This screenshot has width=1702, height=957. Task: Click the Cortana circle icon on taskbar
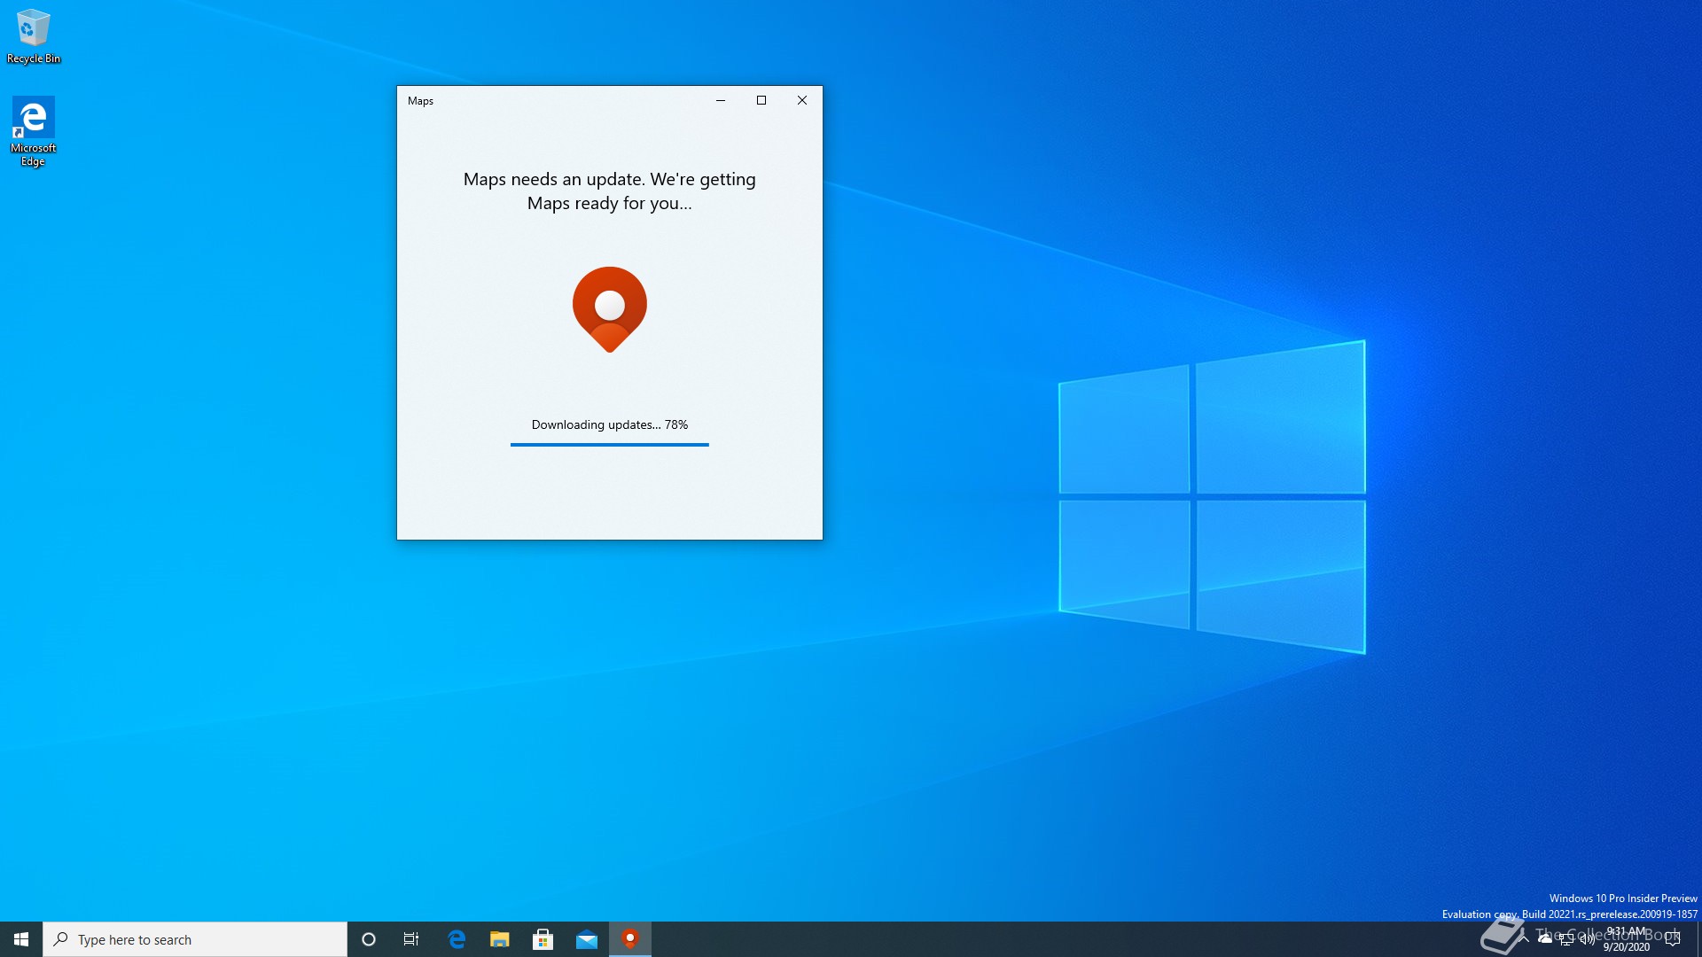click(369, 939)
